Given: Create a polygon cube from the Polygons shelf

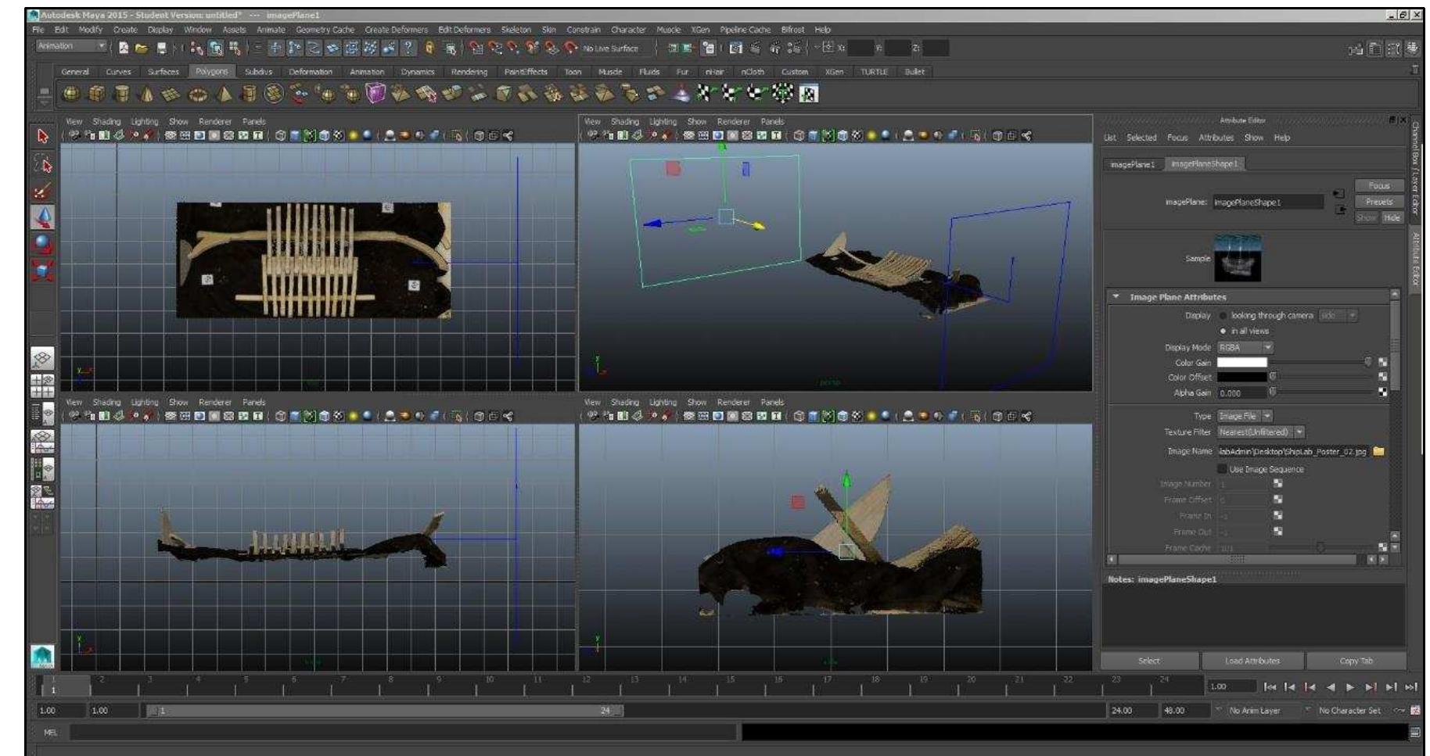Looking at the screenshot, I should [x=98, y=95].
